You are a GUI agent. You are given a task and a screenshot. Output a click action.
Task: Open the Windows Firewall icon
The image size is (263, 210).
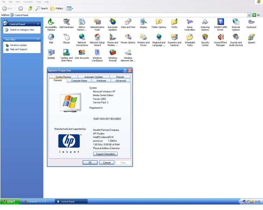point(112,53)
